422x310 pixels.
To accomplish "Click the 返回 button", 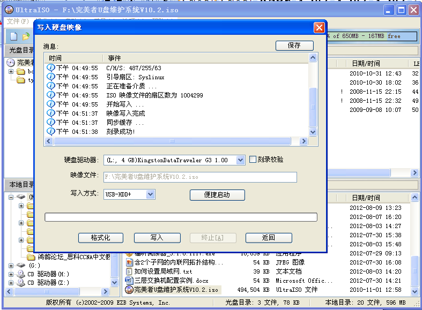I will click(x=269, y=238).
